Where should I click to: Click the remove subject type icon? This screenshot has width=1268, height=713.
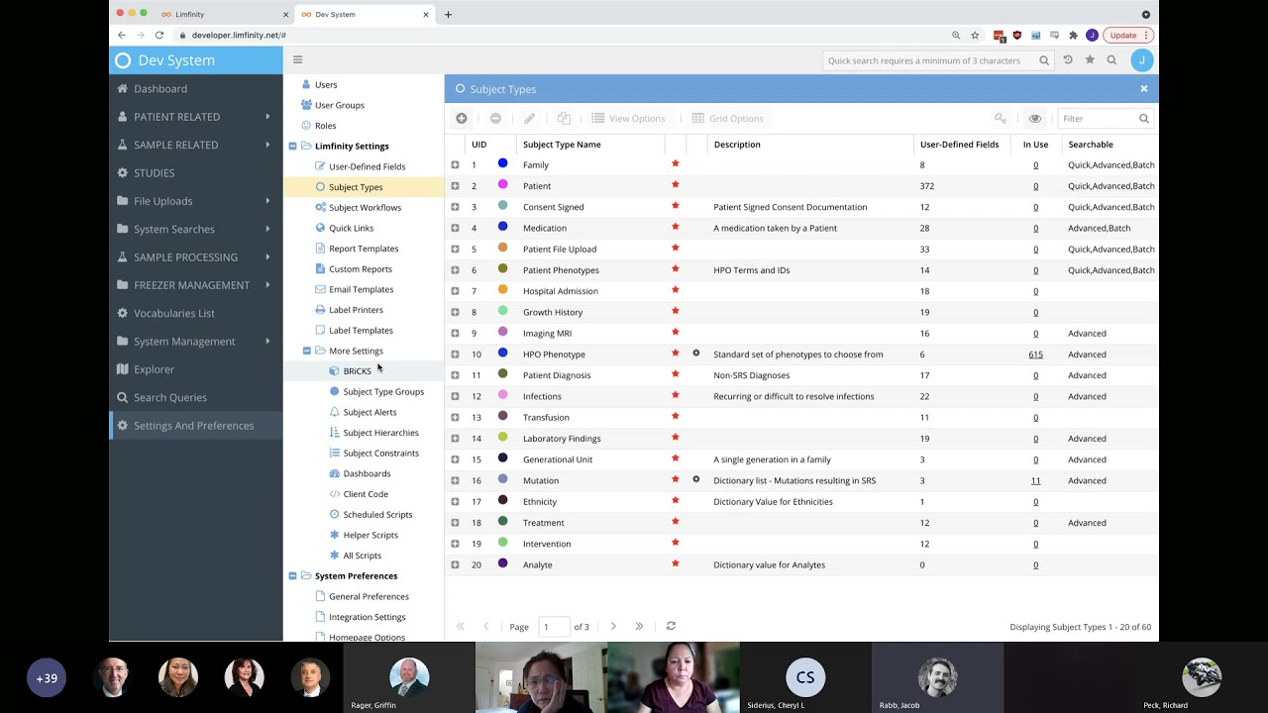(x=495, y=118)
